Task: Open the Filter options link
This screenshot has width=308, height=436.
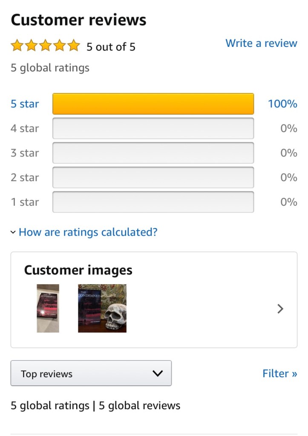Action: (279, 373)
